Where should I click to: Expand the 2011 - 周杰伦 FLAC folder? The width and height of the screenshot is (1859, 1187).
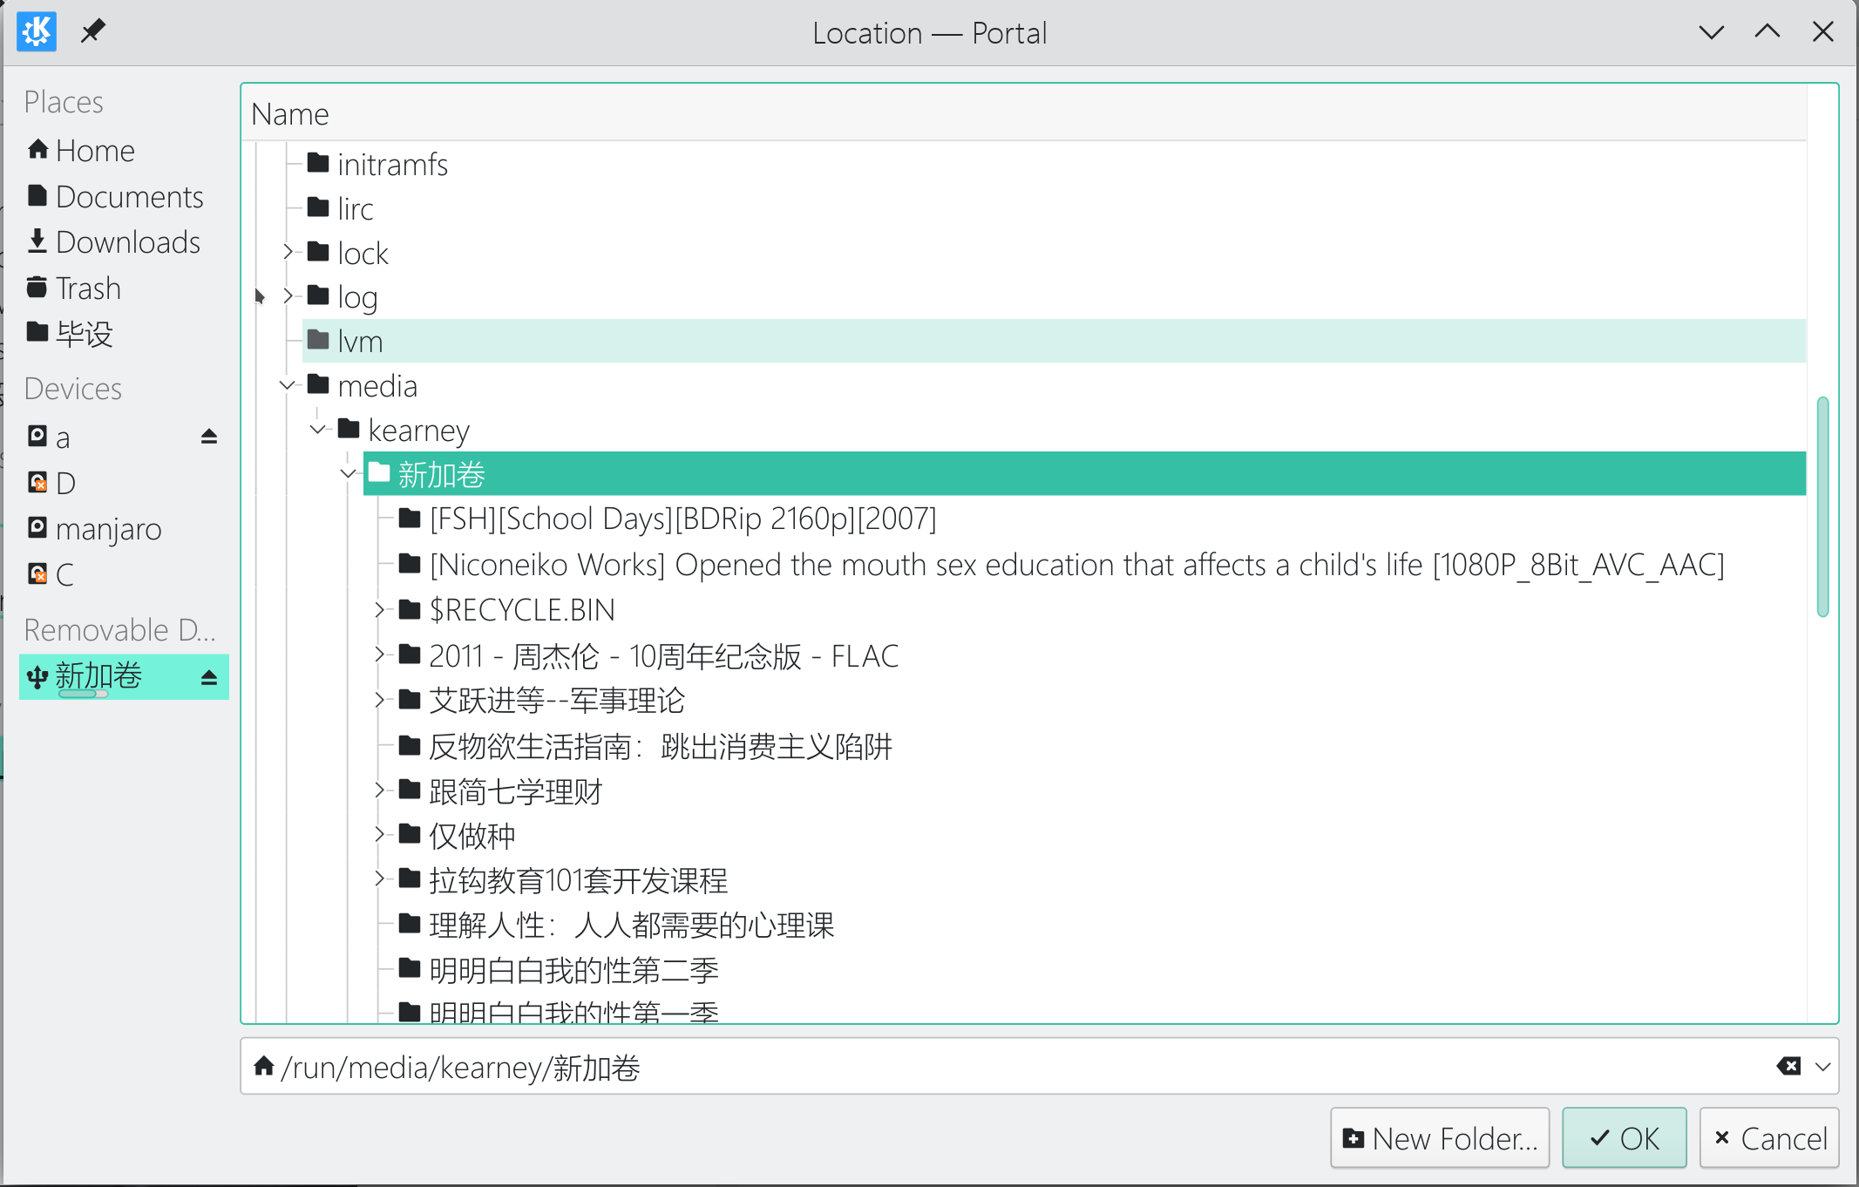[x=380, y=655]
